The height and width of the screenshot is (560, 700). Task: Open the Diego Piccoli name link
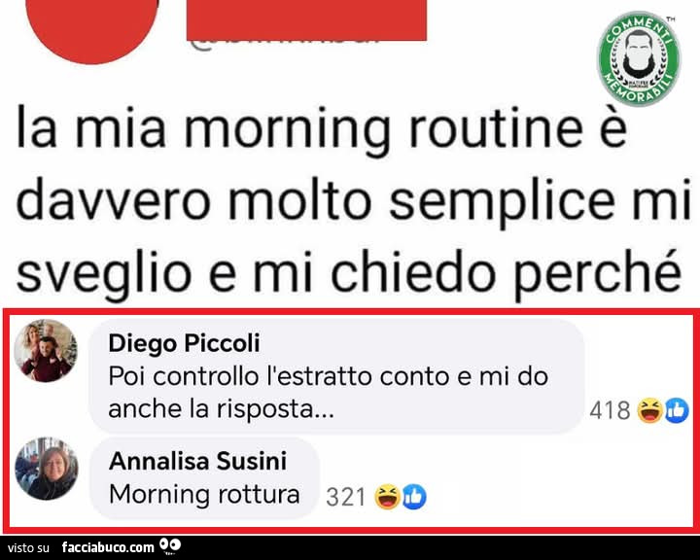pyautogui.click(x=184, y=343)
